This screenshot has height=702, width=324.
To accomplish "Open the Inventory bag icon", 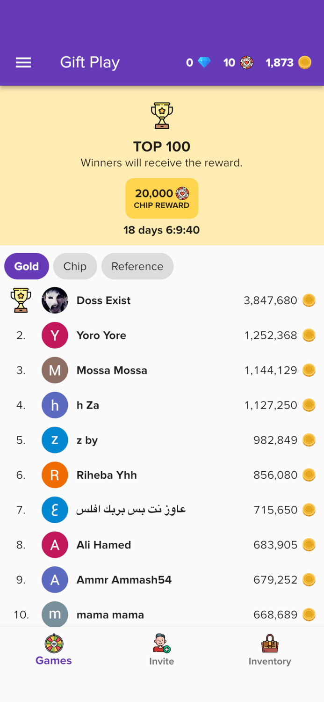I will point(270,643).
